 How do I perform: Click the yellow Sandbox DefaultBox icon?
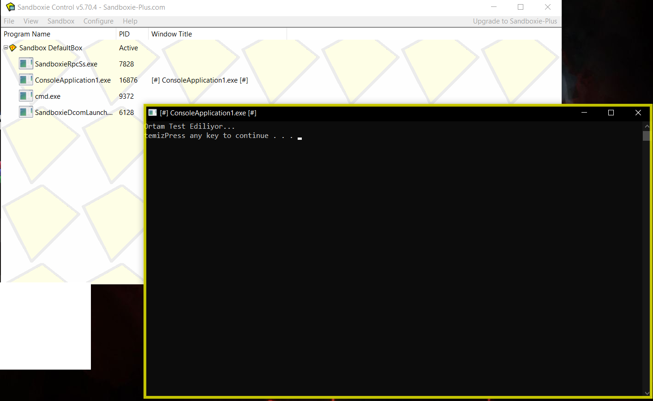(x=13, y=48)
